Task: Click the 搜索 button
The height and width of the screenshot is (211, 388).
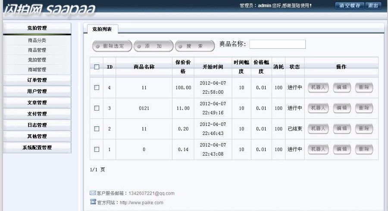Action: tap(195, 46)
